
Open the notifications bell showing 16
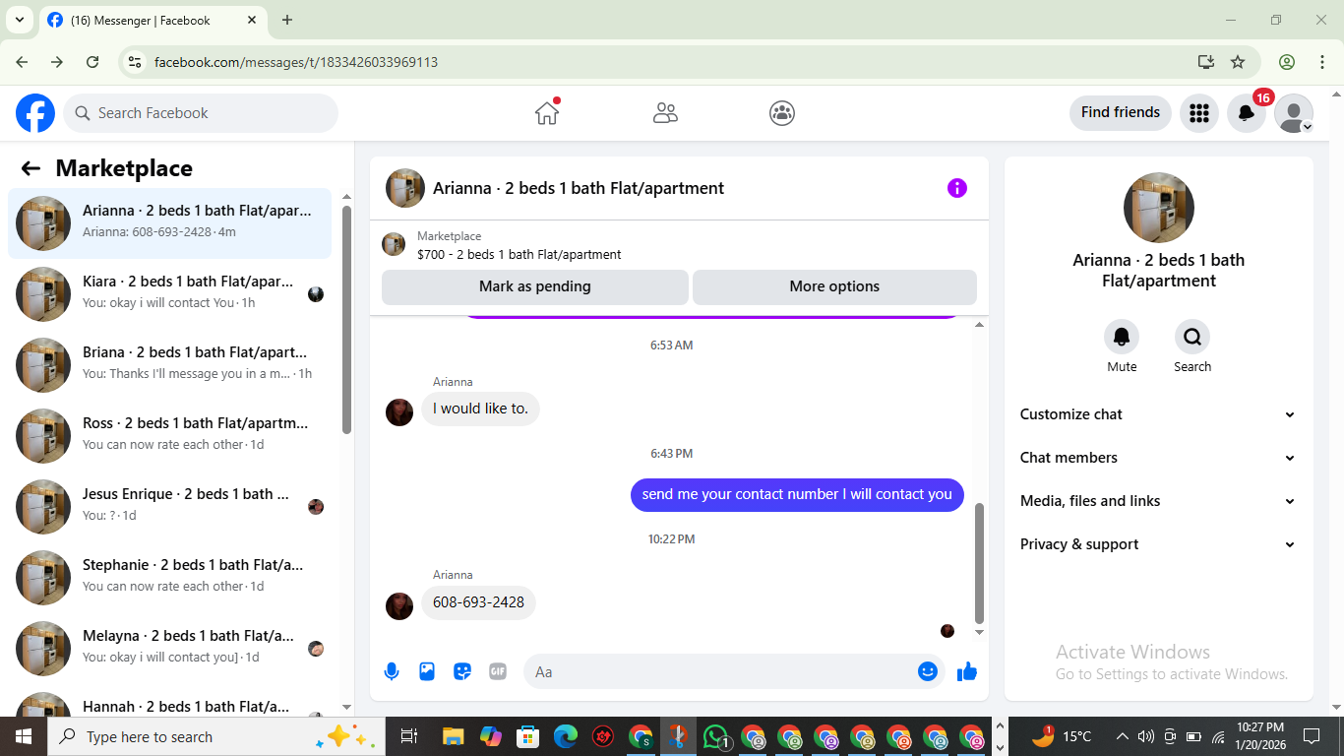pyautogui.click(x=1247, y=113)
